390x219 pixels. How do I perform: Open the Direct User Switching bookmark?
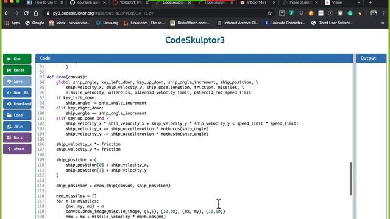click(x=331, y=23)
